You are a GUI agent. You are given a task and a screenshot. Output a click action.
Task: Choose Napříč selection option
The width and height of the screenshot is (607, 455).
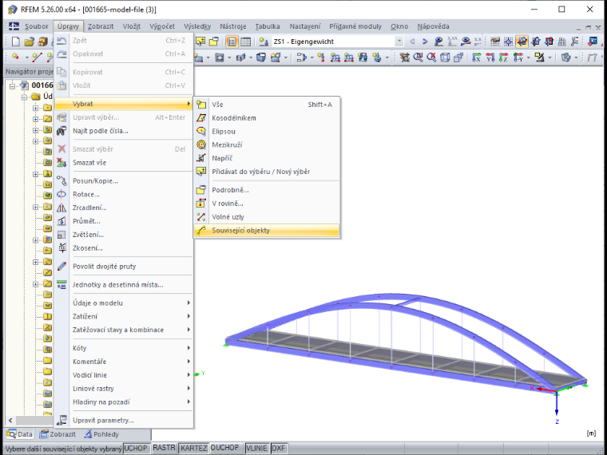pos(267,158)
